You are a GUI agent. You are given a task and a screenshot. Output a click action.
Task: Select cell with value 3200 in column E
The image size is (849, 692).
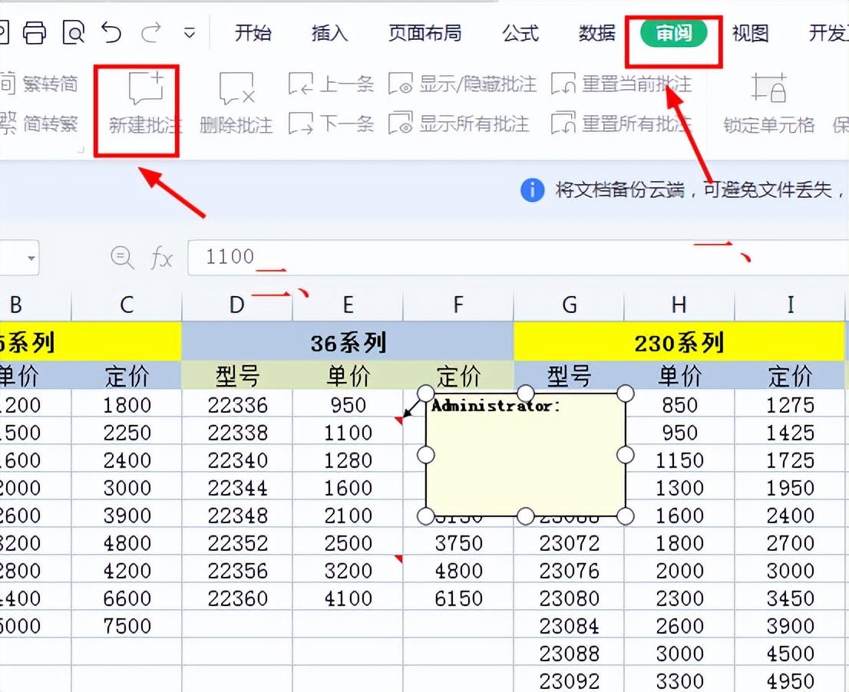(348, 570)
